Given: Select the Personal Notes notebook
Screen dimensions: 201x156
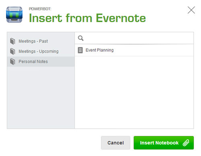Looking at the screenshot, I should pyautogui.click(x=41, y=61).
